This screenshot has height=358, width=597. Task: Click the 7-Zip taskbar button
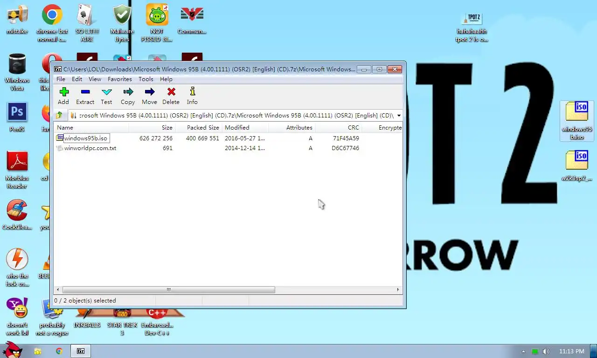(x=81, y=351)
